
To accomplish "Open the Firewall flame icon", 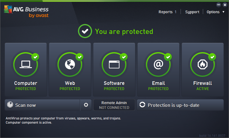I will [x=203, y=64].
